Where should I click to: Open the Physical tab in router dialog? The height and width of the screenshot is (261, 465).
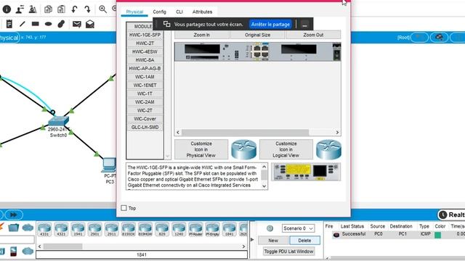[x=134, y=12]
